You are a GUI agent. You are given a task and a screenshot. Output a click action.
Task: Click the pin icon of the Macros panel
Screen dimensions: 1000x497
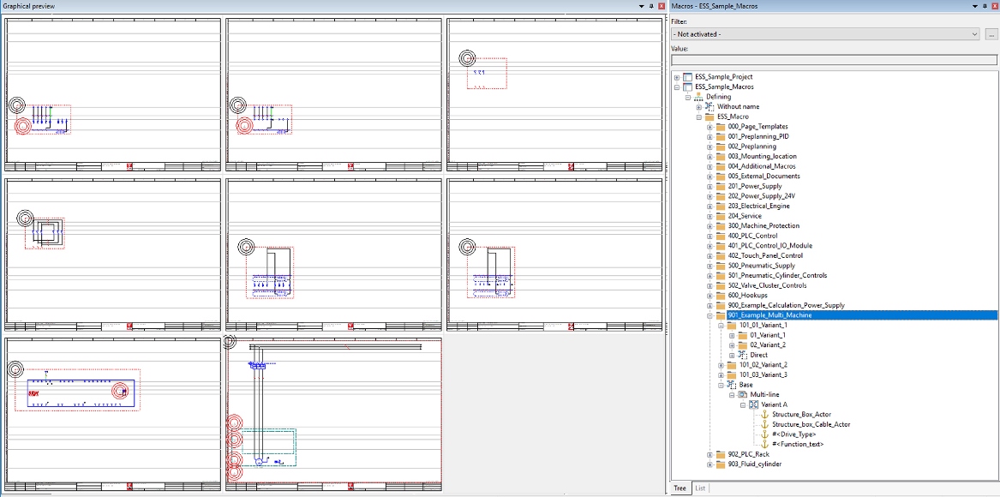[x=983, y=6]
